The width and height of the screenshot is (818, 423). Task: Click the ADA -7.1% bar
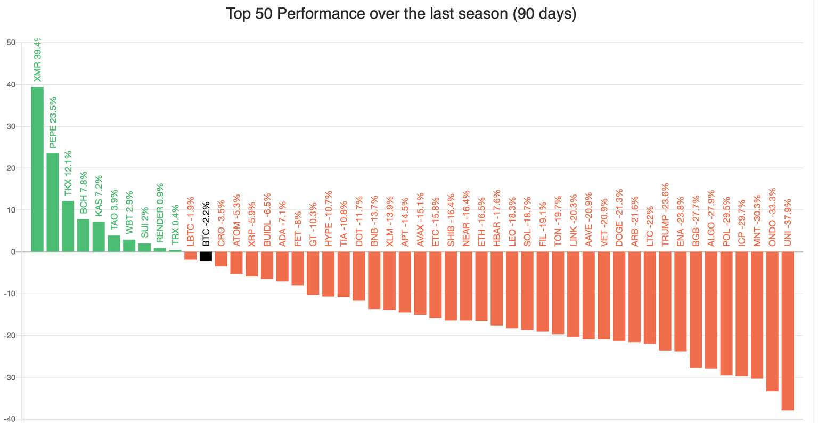coord(282,266)
